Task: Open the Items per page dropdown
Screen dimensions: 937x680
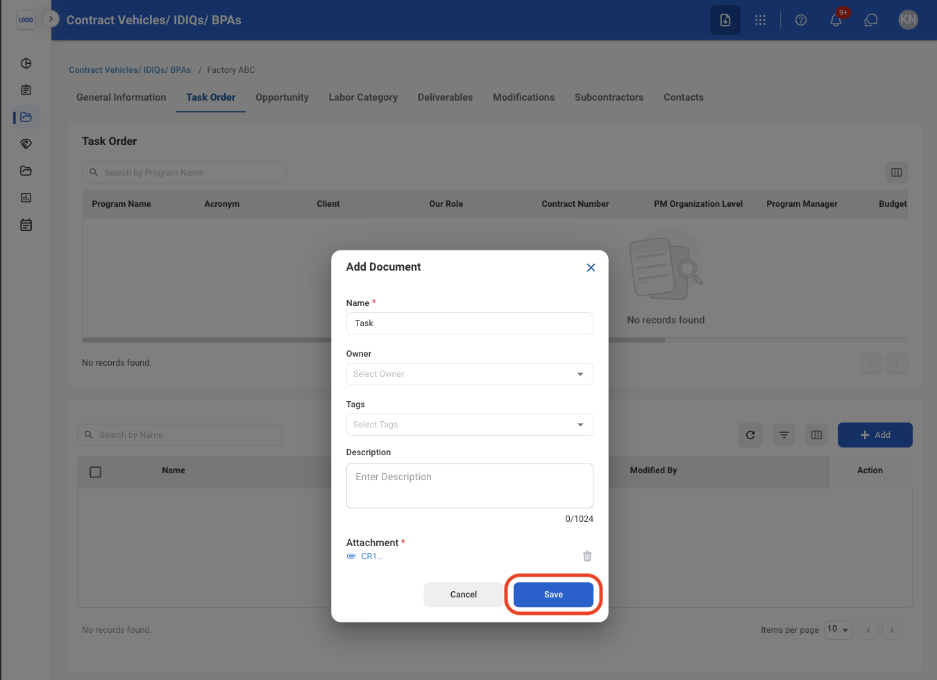Action: [x=838, y=629]
